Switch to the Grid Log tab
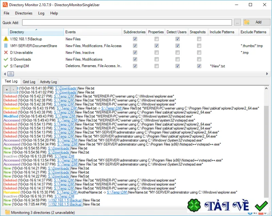 coord(29,82)
